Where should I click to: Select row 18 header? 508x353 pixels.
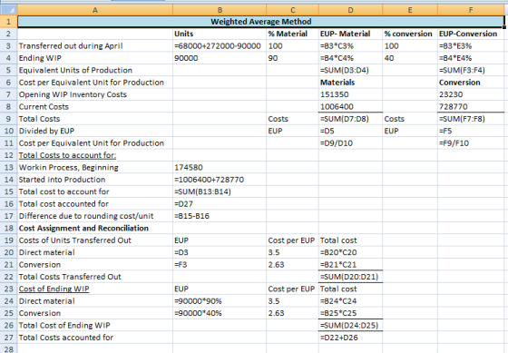point(9,228)
